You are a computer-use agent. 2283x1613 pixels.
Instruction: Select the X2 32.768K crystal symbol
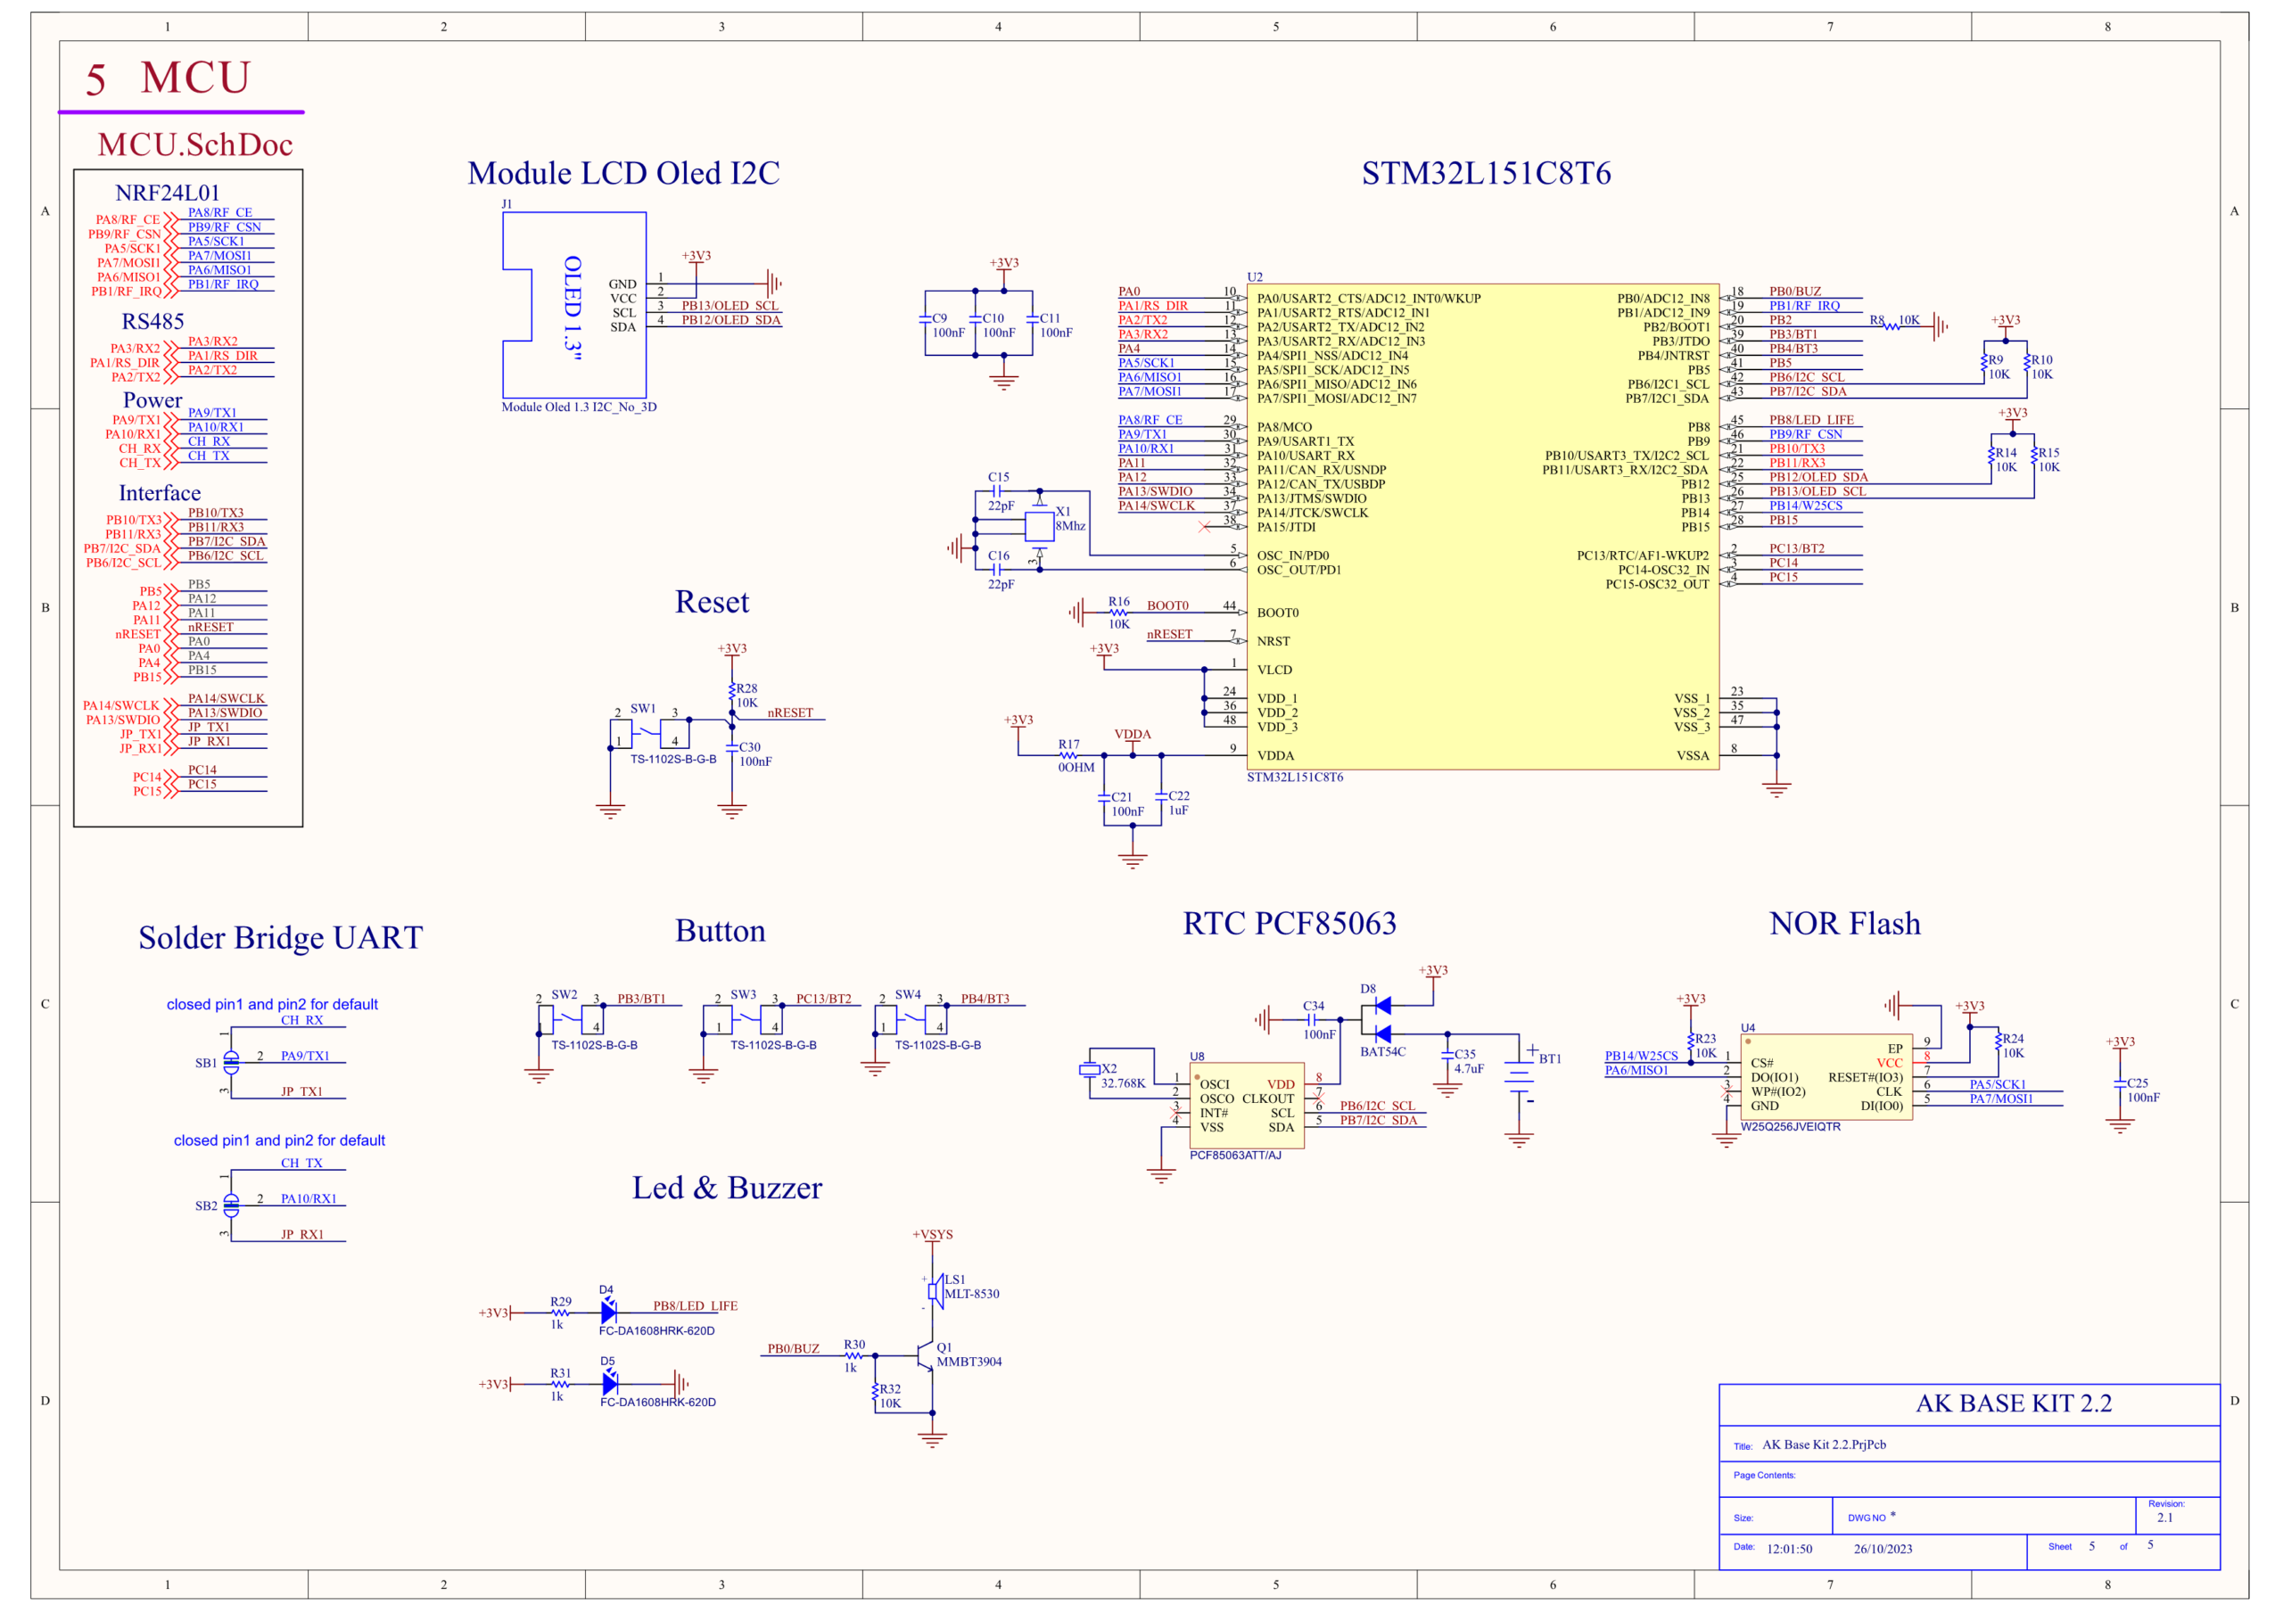pos(1089,1069)
